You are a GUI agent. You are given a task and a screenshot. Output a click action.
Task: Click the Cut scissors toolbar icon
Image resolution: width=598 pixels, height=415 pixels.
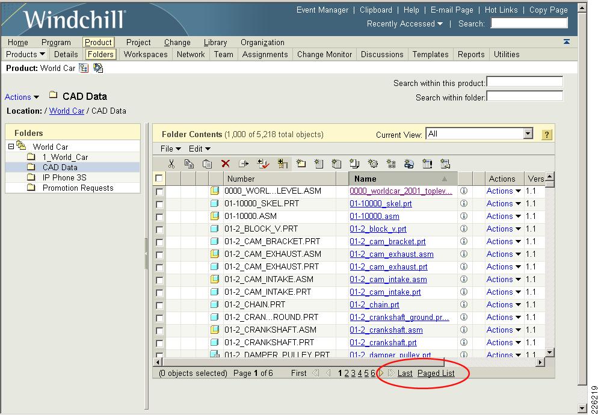(x=171, y=164)
